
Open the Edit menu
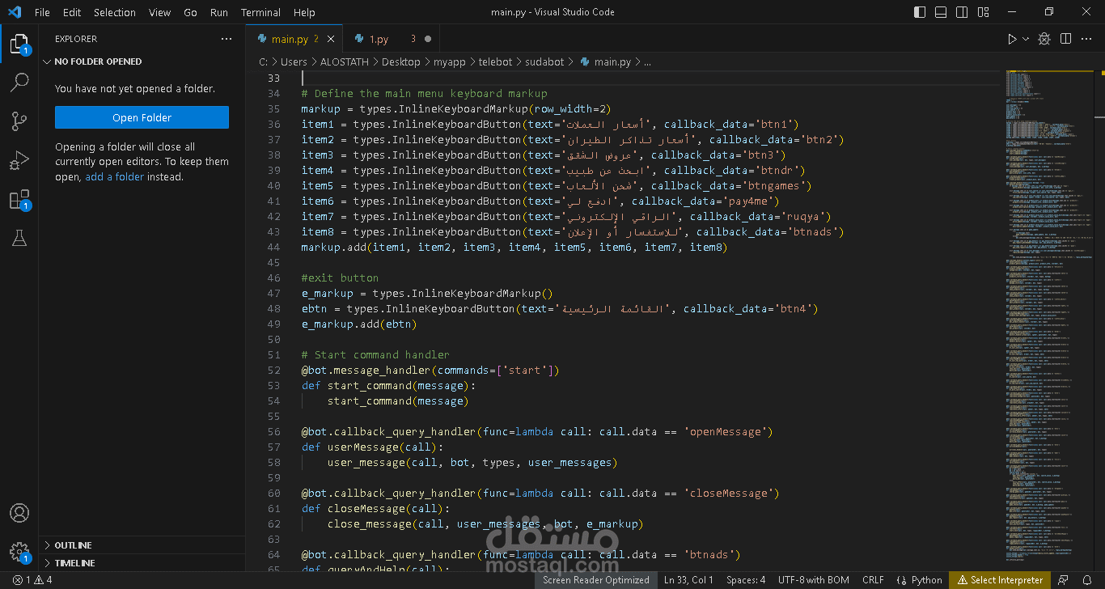pyautogui.click(x=72, y=12)
